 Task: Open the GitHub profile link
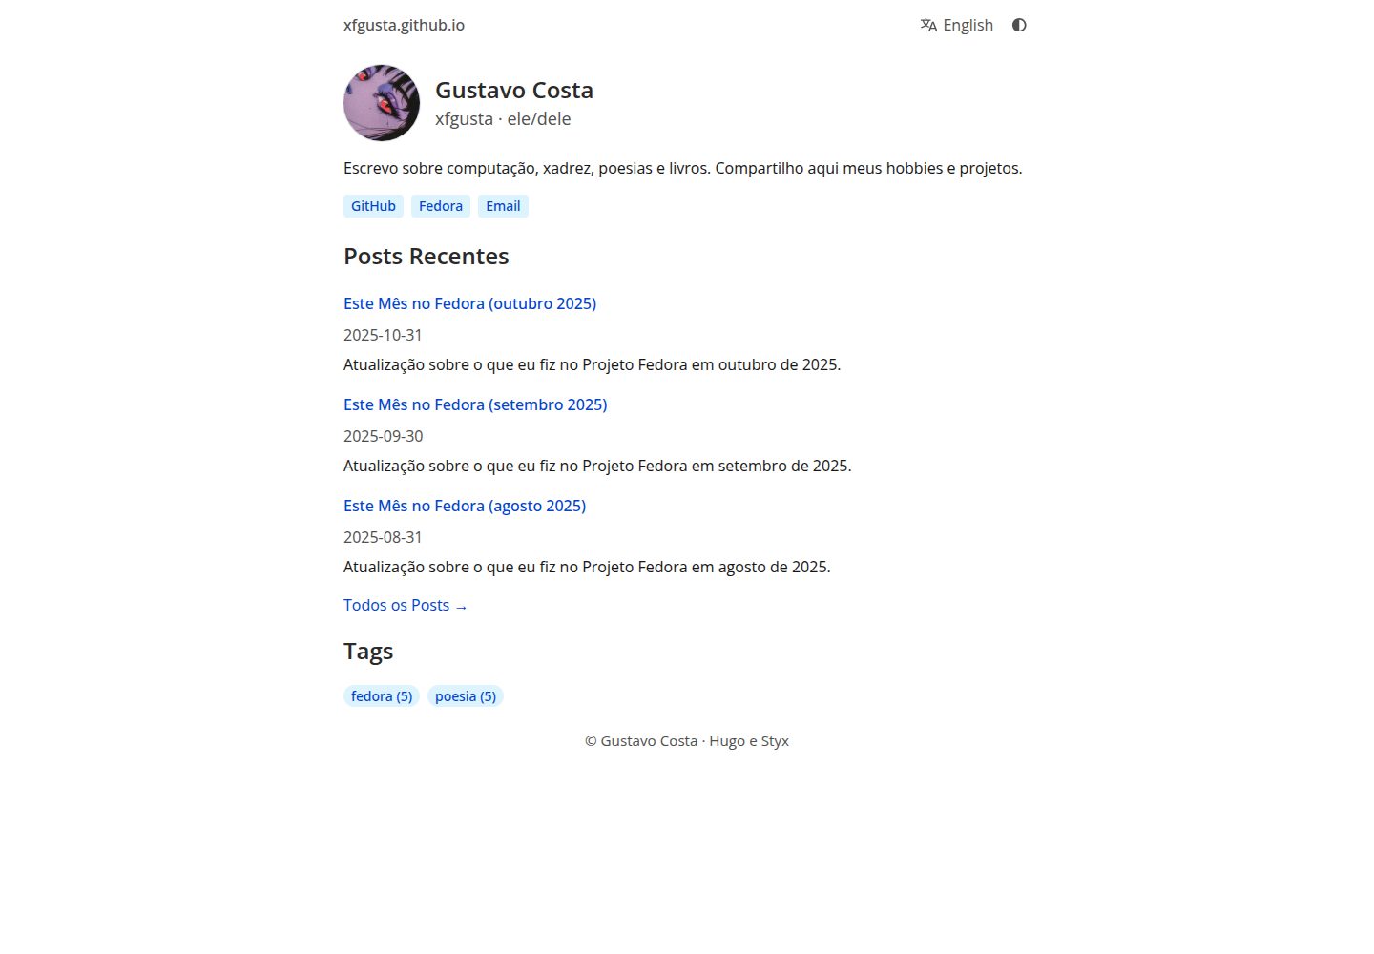click(x=373, y=206)
